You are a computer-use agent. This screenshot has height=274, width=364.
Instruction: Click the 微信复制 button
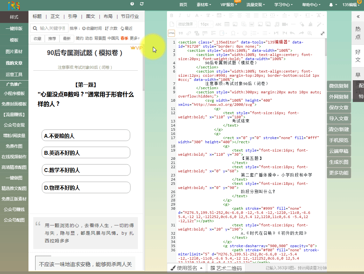click(339, 86)
